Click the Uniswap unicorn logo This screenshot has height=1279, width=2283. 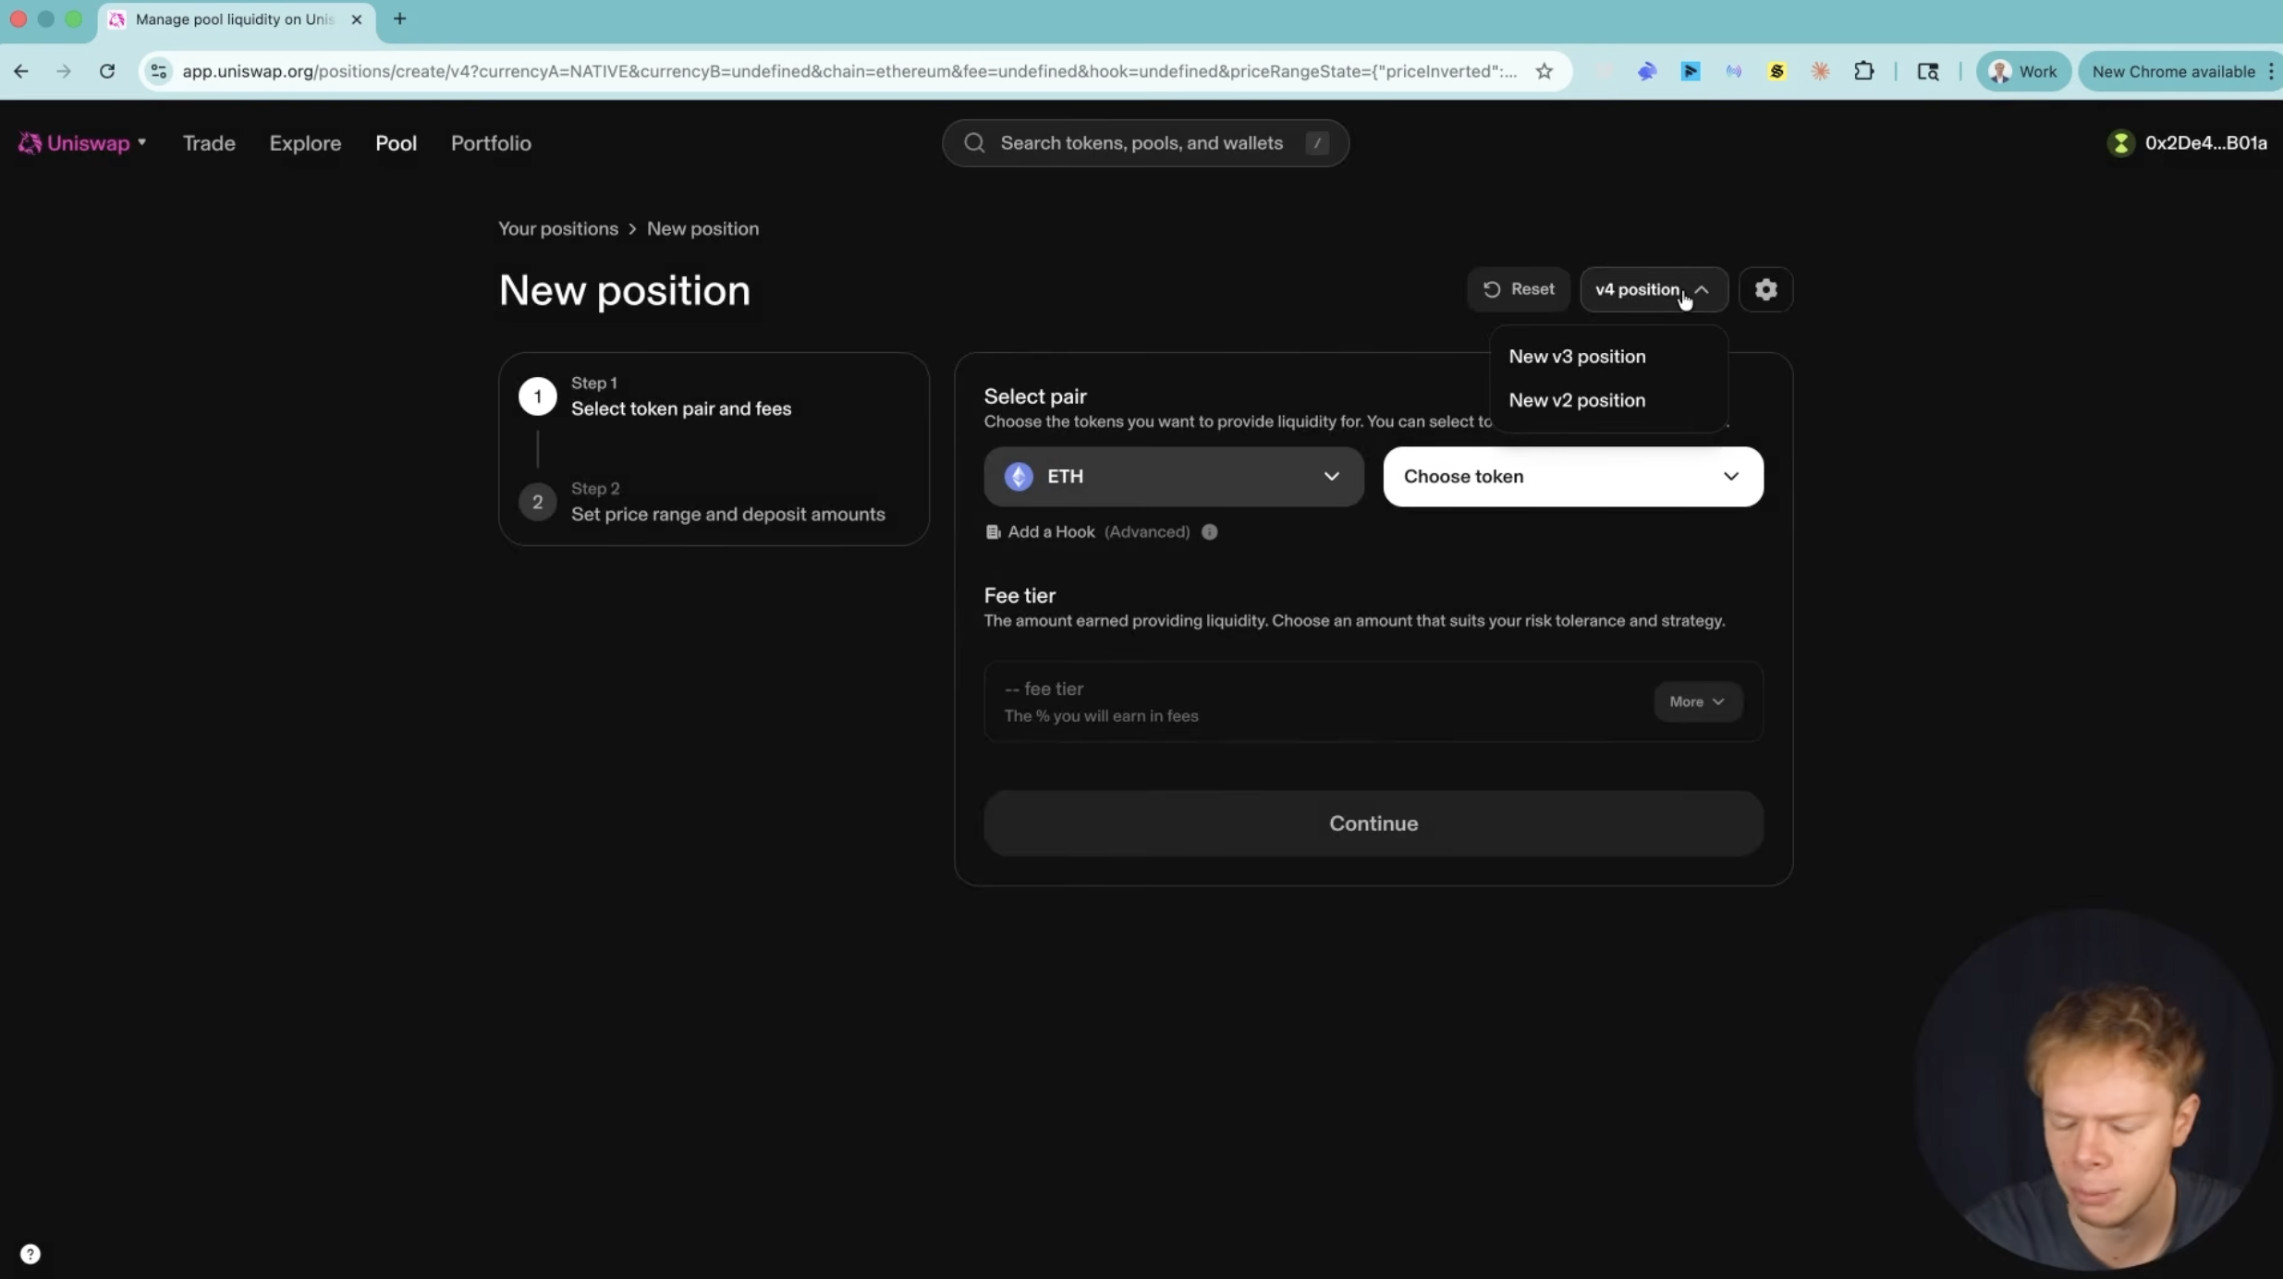(x=30, y=143)
